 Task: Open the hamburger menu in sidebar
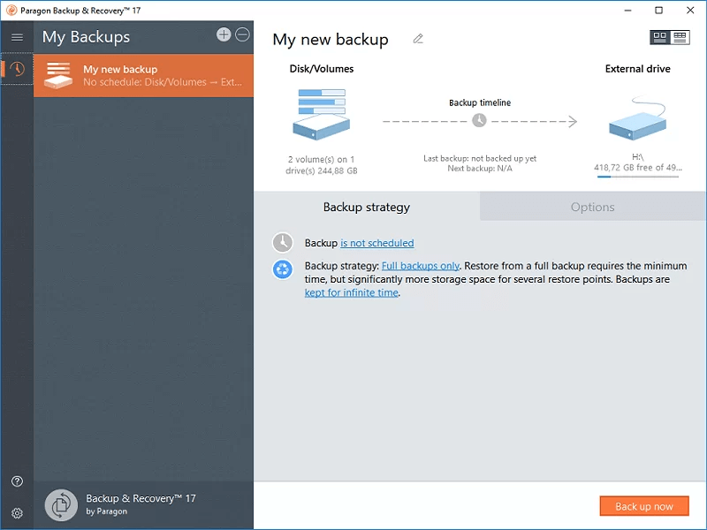[16, 37]
